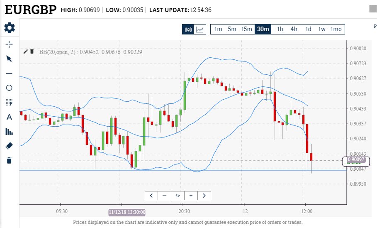The width and height of the screenshot is (377, 228).
Task: Select the 1m timeframe
Action: click(218, 29)
